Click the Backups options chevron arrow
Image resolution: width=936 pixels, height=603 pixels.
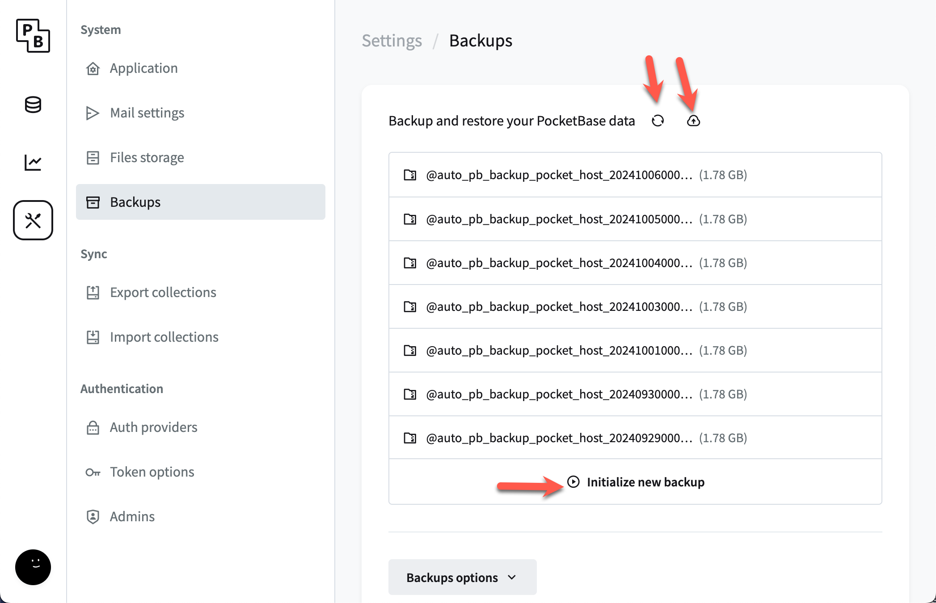(512, 577)
